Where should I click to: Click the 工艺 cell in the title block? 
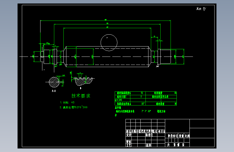coord(128,145)
